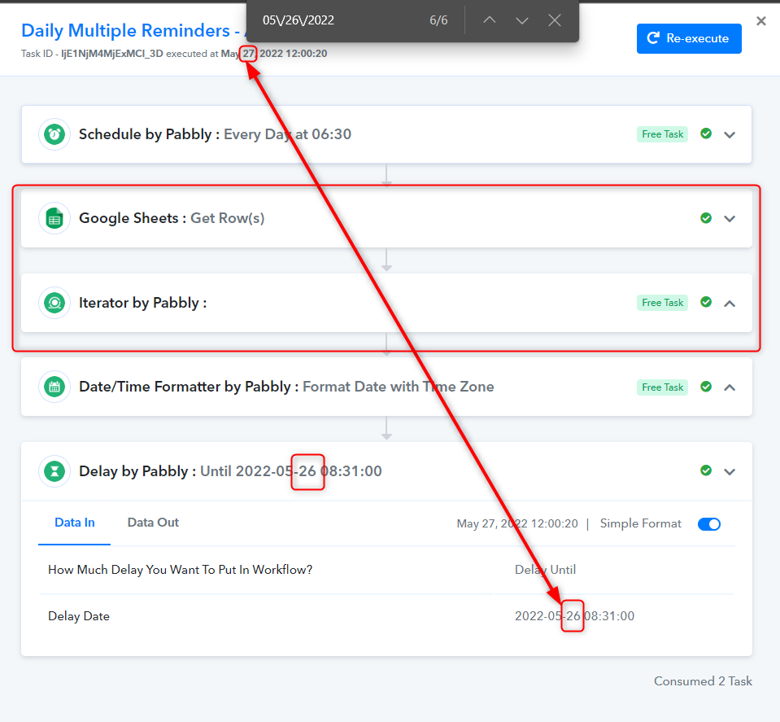Click the Iterator by Pabbly step title

(x=143, y=303)
